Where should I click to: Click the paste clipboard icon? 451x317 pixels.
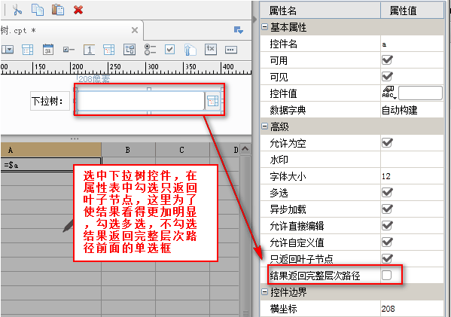(x=58, y=10)
